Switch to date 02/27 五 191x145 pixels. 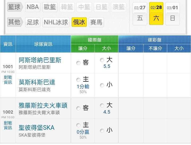tap(140, 14)
